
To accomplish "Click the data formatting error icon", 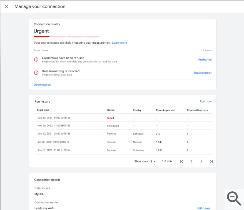I will point(36,73).
